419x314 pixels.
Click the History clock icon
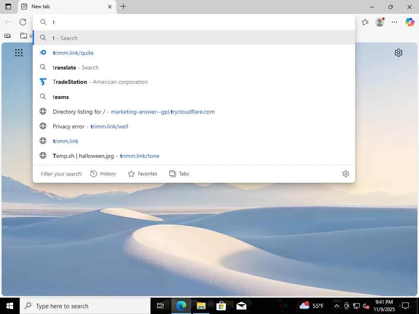click(94, 174)
